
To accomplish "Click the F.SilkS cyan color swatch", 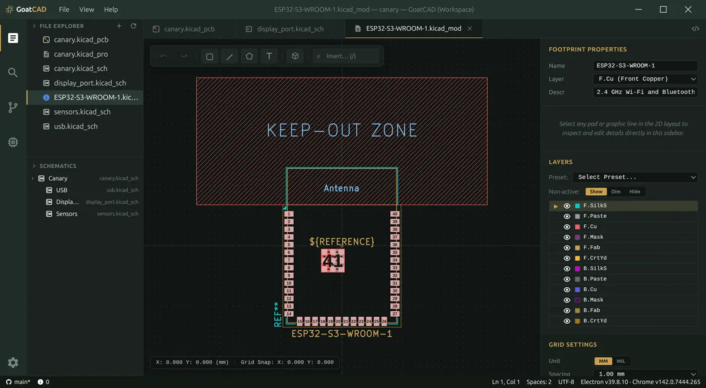I will 577,206.
